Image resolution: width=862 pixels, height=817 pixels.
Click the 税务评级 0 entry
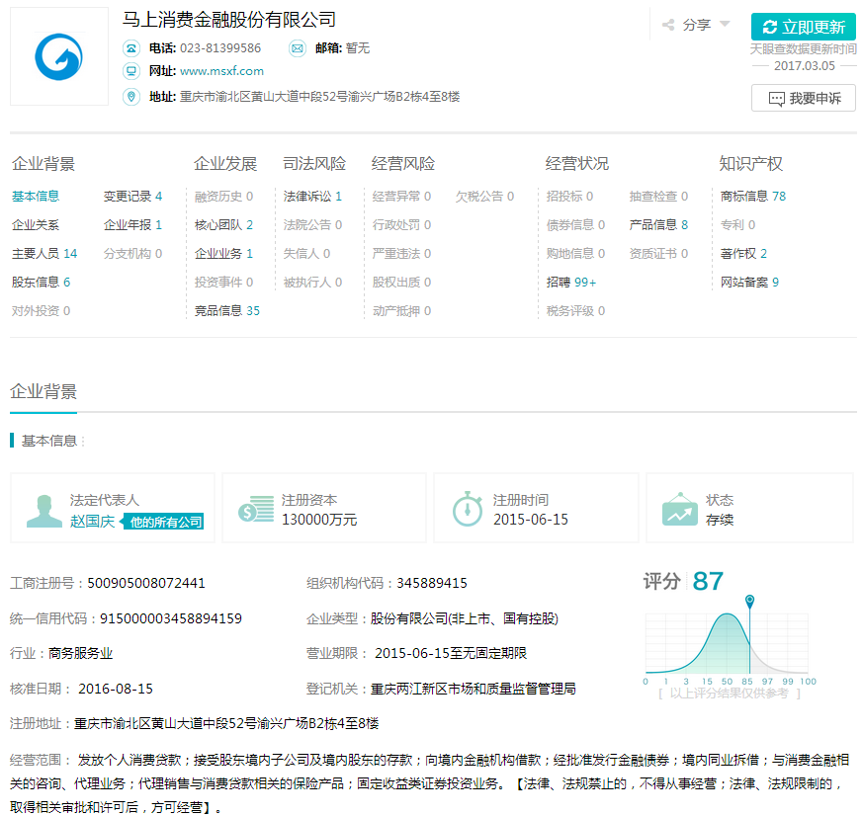(575, 310)
